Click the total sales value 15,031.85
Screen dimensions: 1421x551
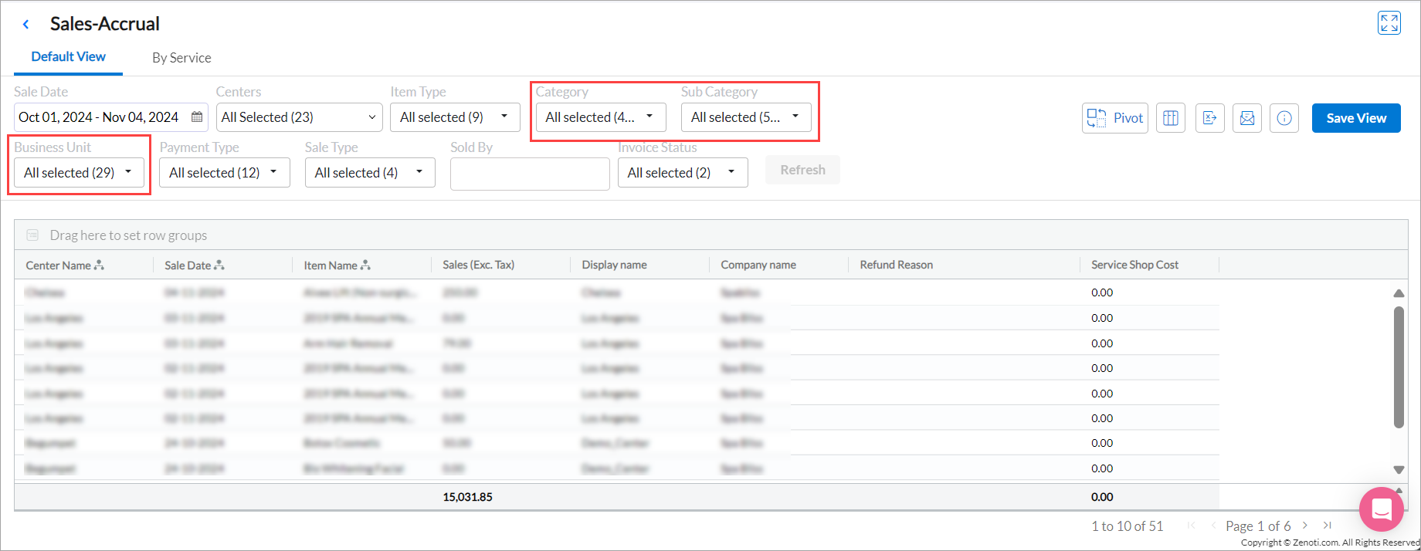coord(467,497)
